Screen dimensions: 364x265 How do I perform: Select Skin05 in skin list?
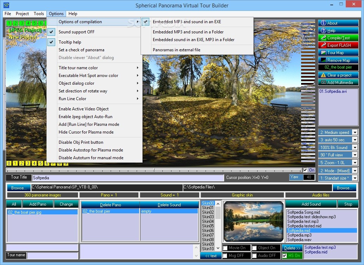click(x=208, y=226)
